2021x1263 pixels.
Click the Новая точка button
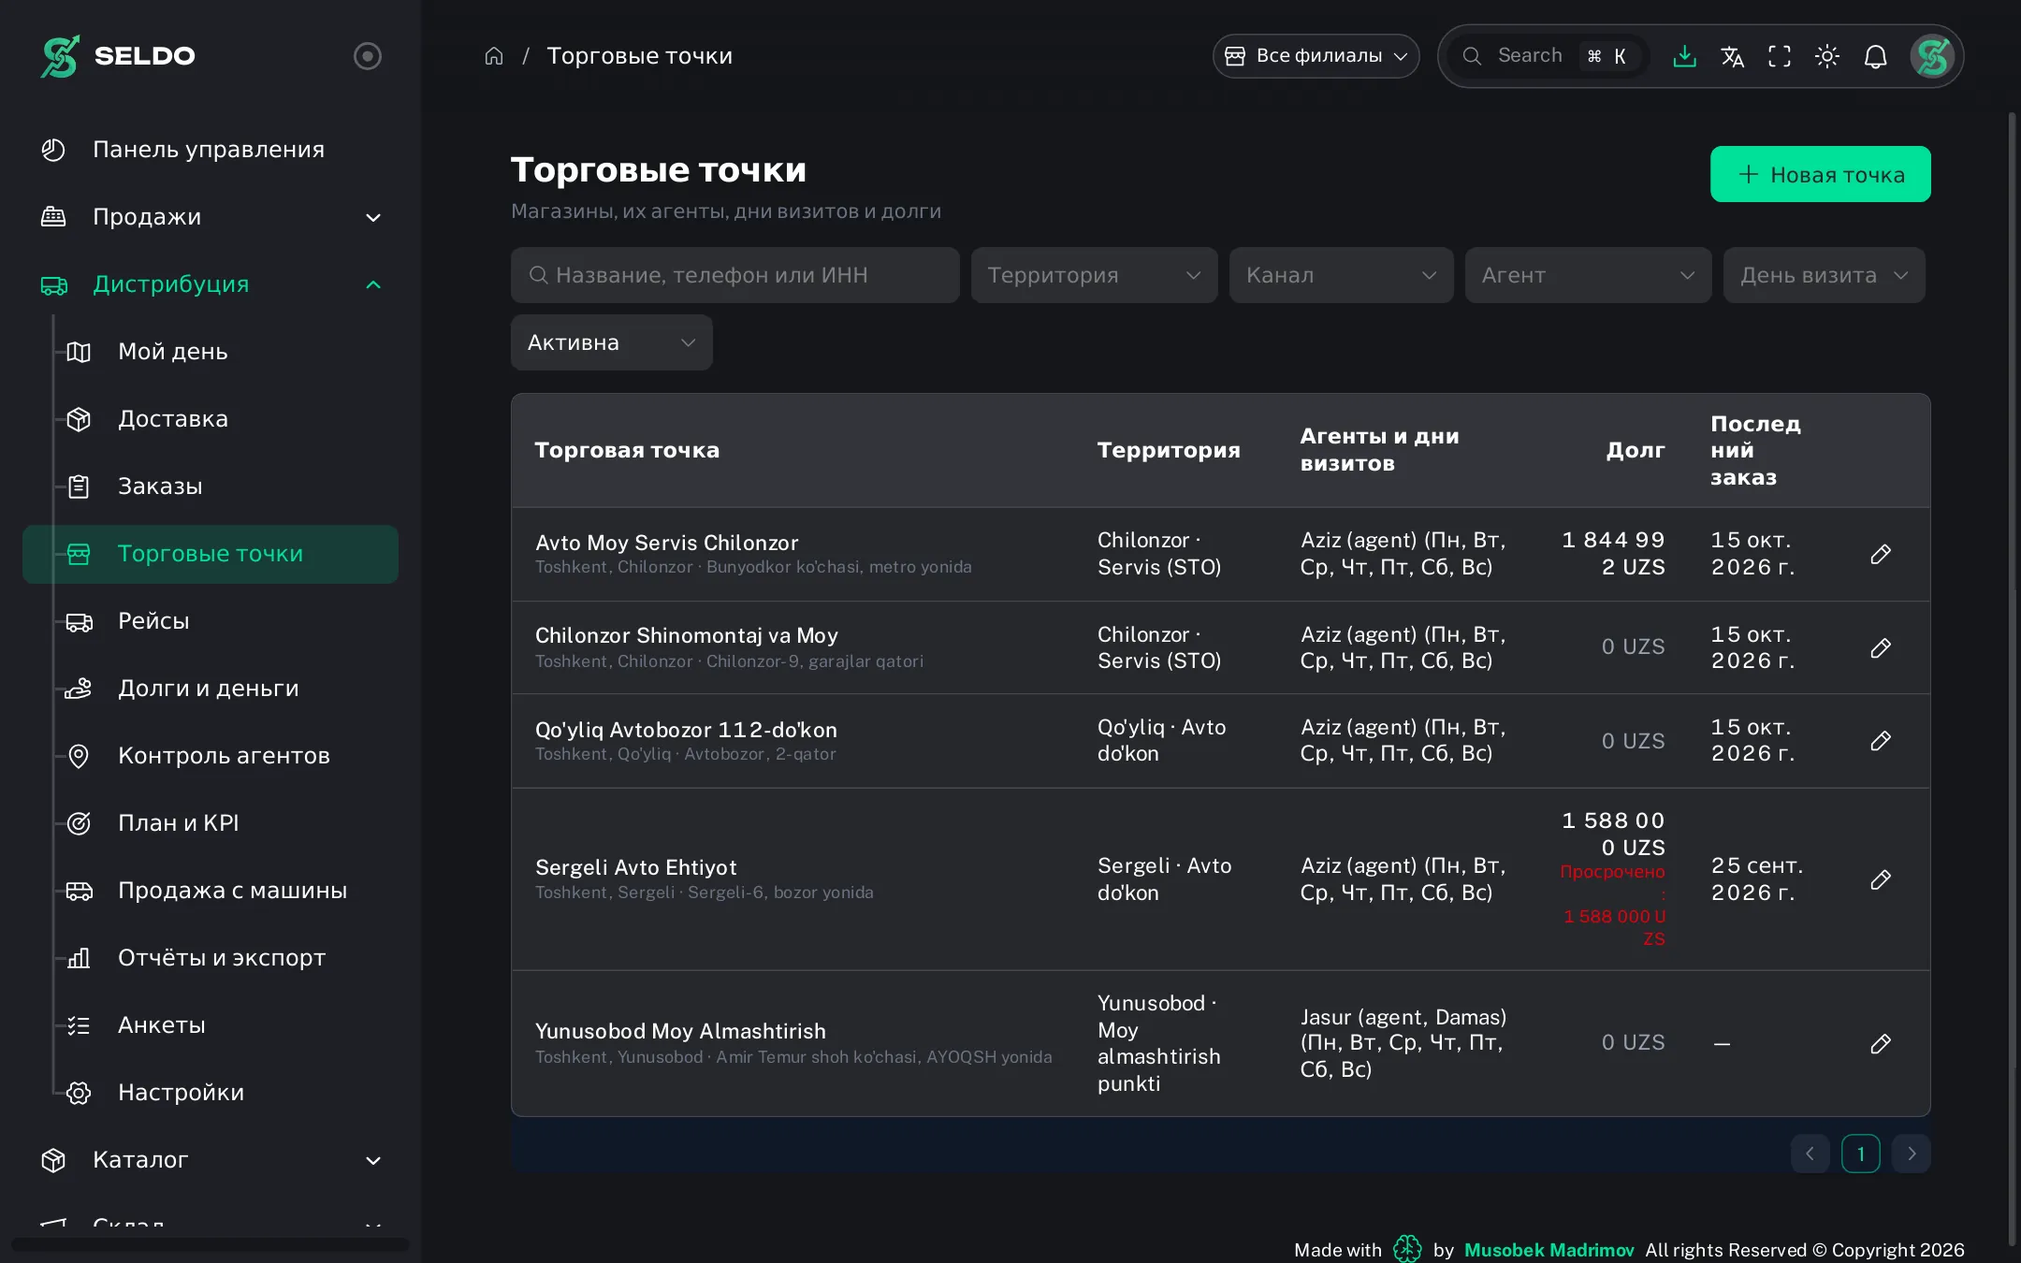(1820, 174)
